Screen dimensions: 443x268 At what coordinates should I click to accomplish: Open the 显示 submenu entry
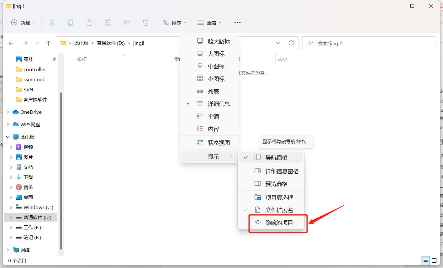[x=209, y=156]
